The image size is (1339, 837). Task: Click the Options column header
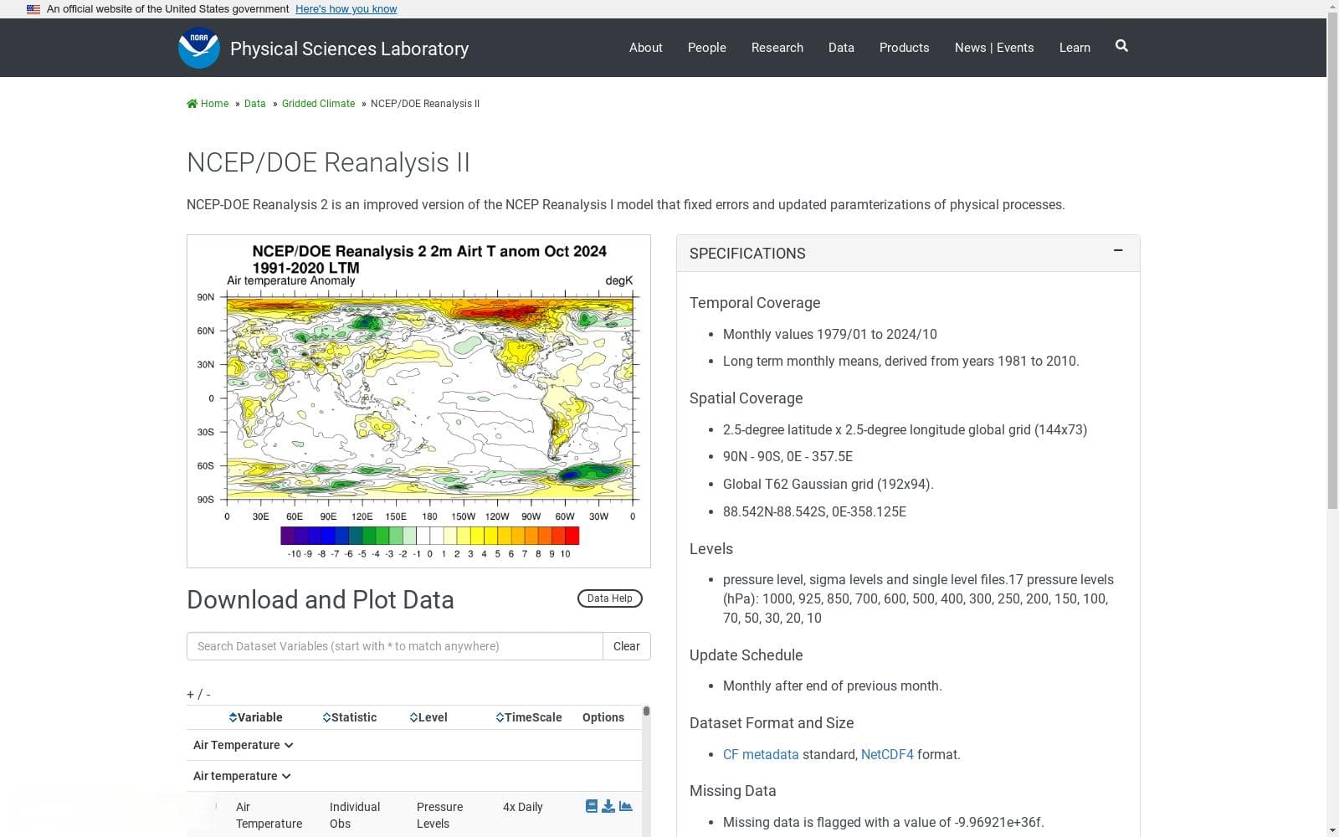[x=603, y=717]
